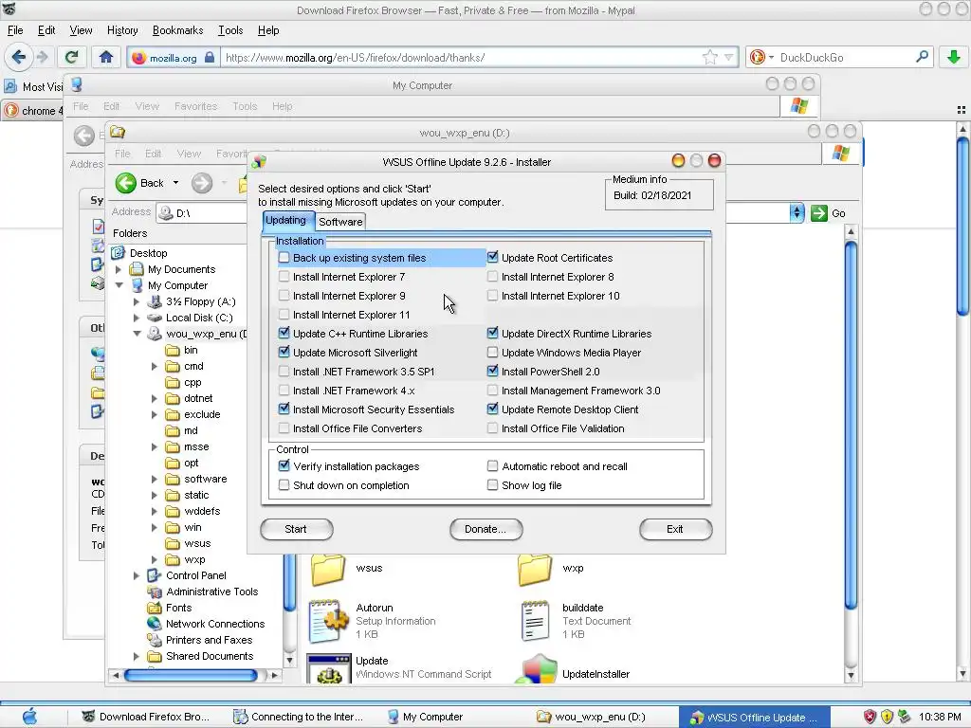Click the Exit button in installer
The height and width of the screenshot is (728, 971).
coord(675,529)
